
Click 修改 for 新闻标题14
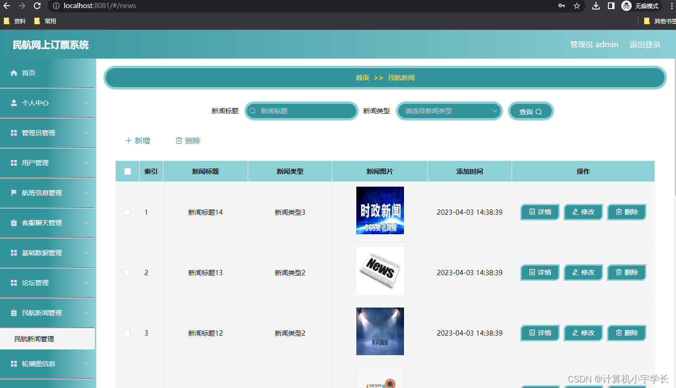[x=584, y=212]
